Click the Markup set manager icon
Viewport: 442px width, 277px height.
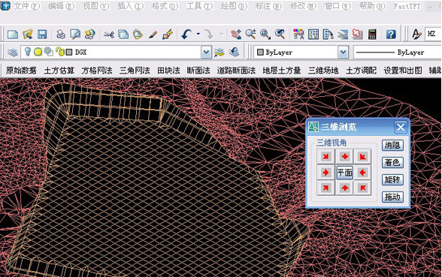pos(358,35)
